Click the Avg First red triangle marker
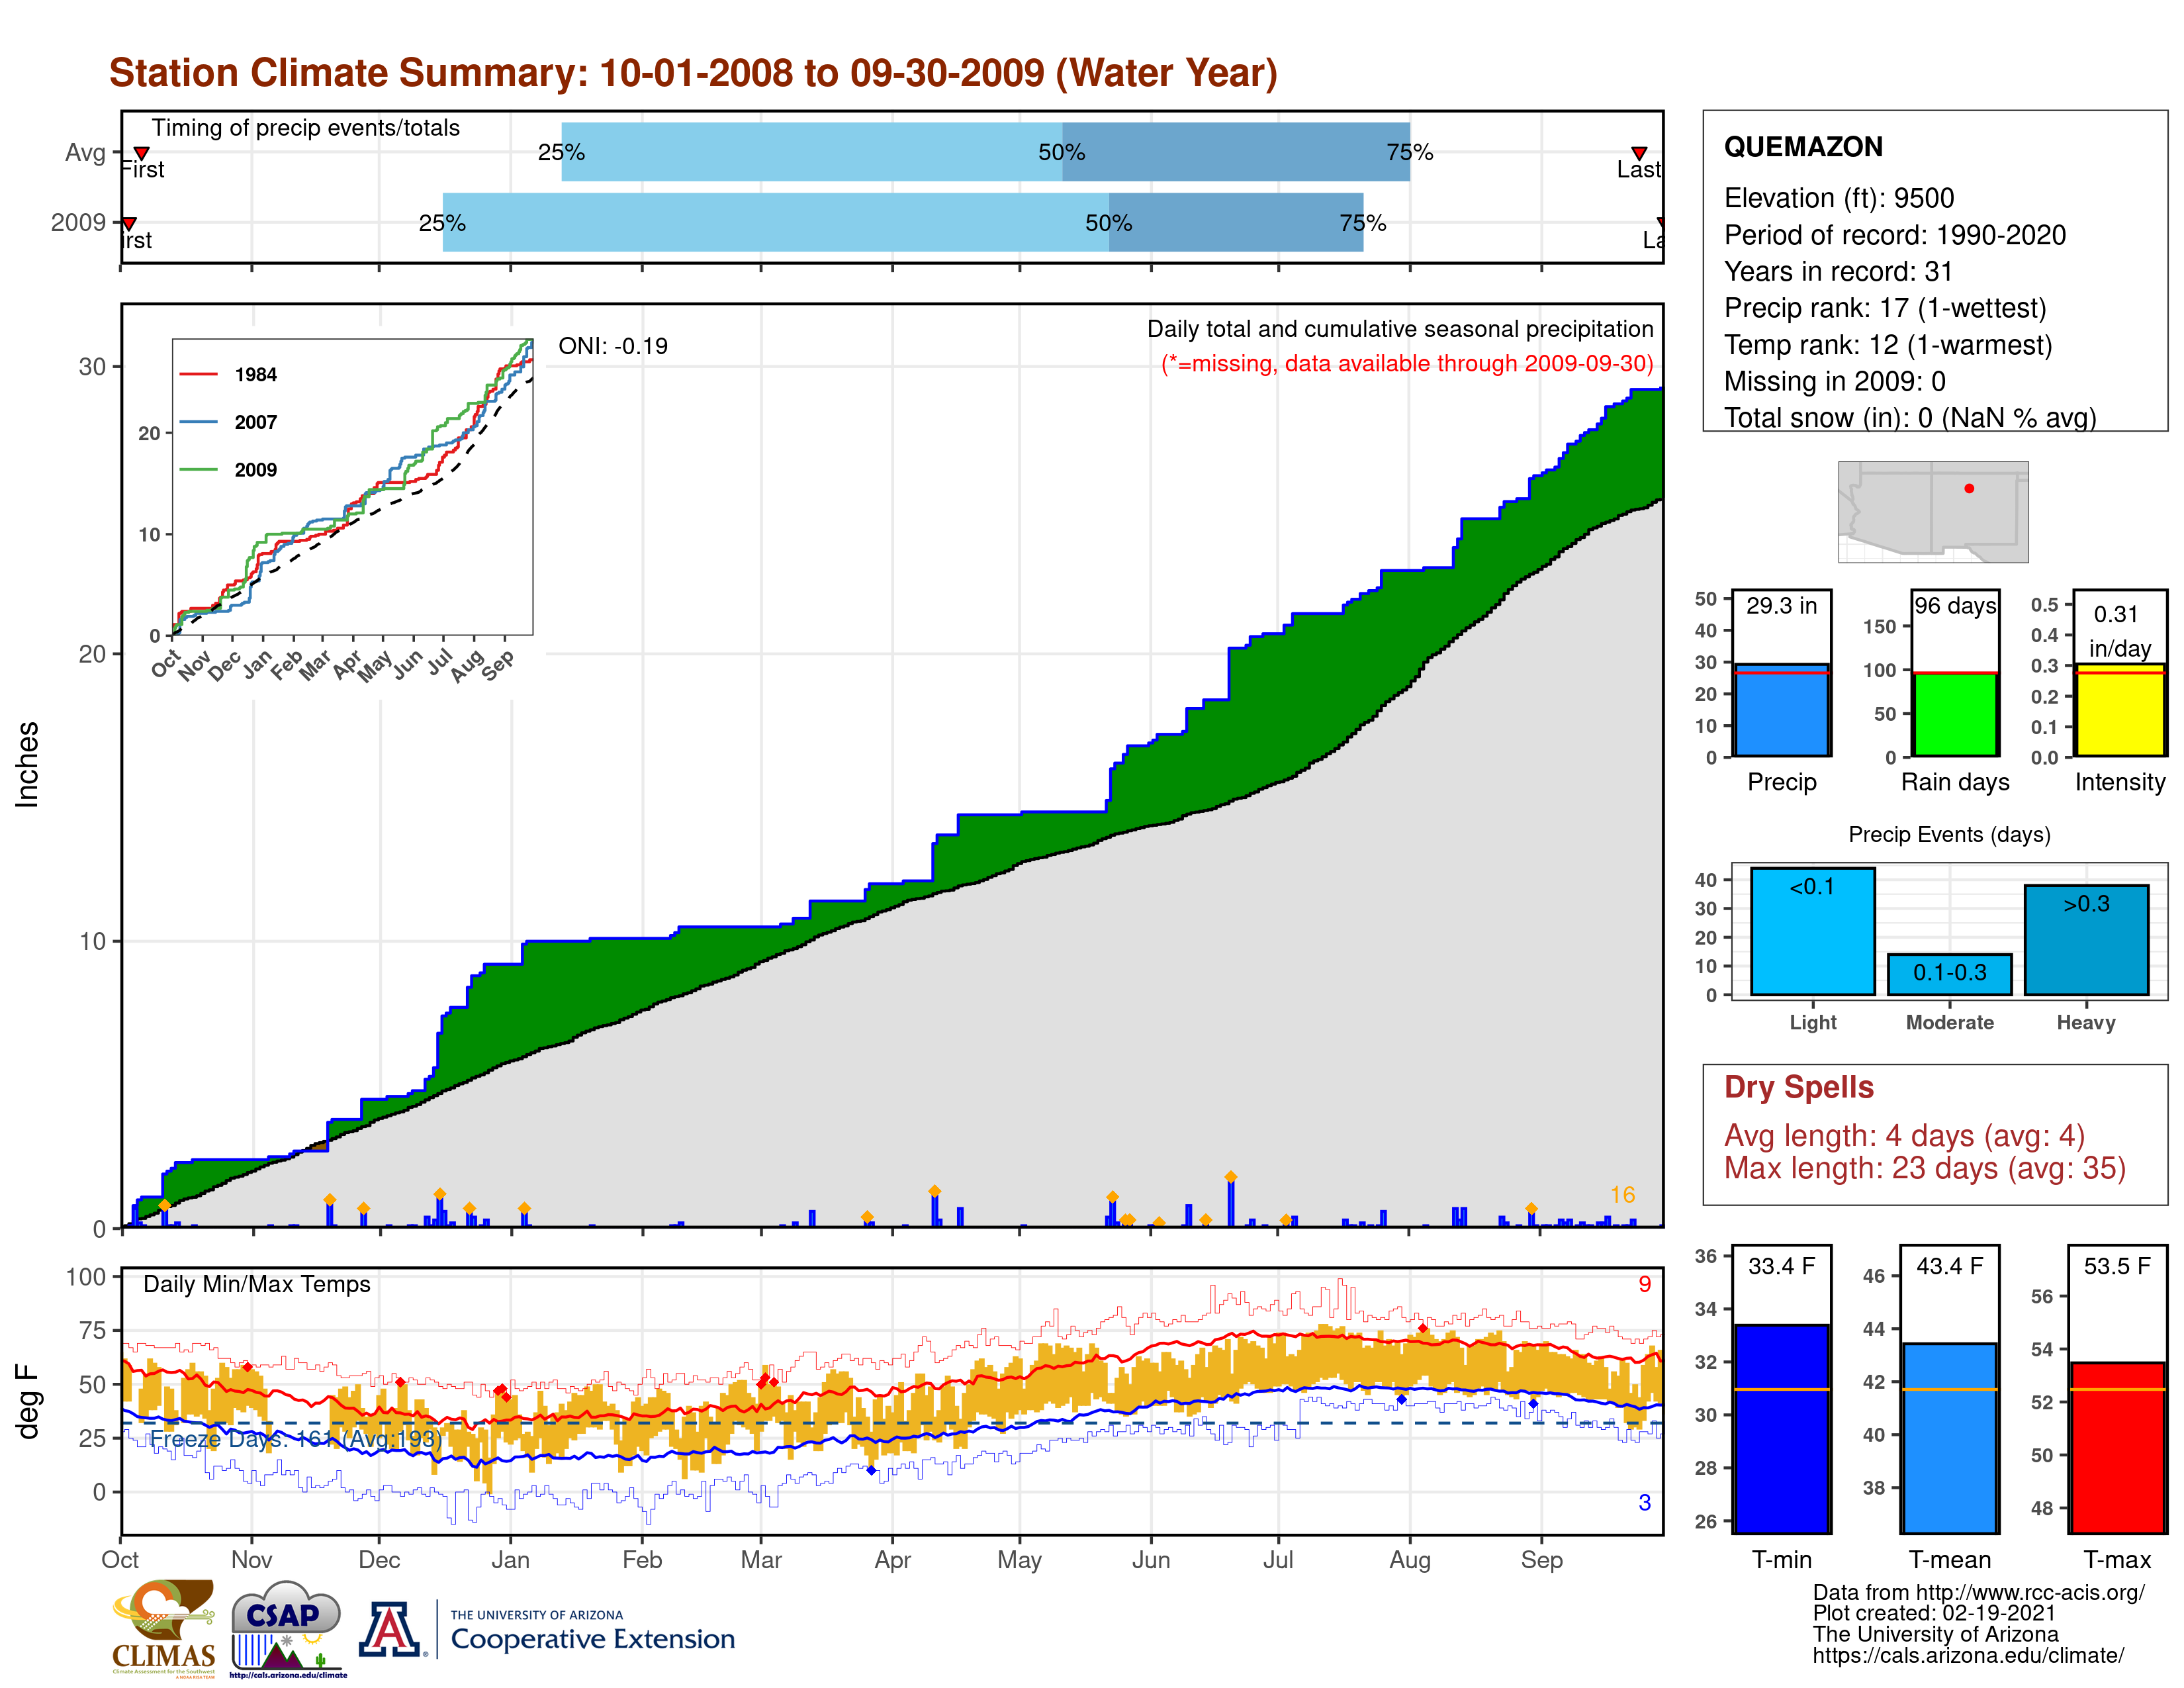This screenshot has width=2184, height=1688. (142, 153)
